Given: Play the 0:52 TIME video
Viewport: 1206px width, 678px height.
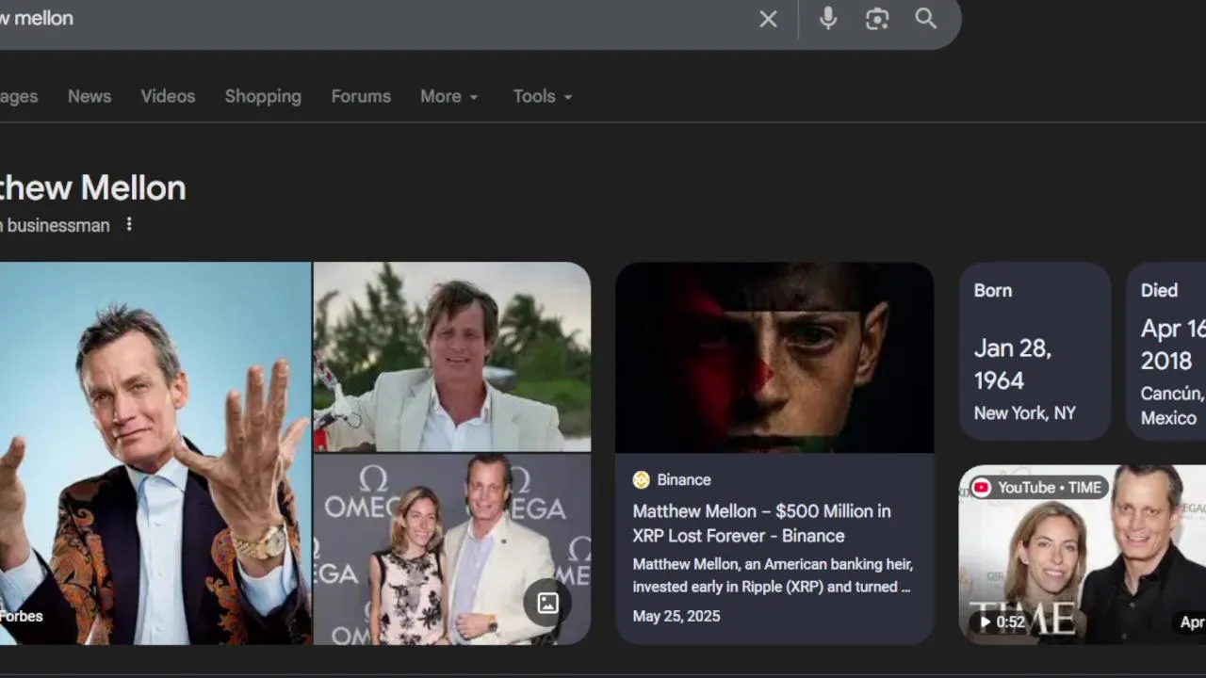Looking at the screenshot, I should pyautogui.click(x=1002, y=621).
